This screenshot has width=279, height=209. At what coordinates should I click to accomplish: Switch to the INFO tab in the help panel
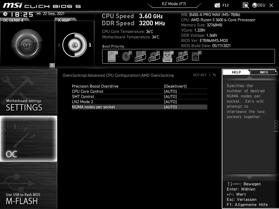point(264,72)
